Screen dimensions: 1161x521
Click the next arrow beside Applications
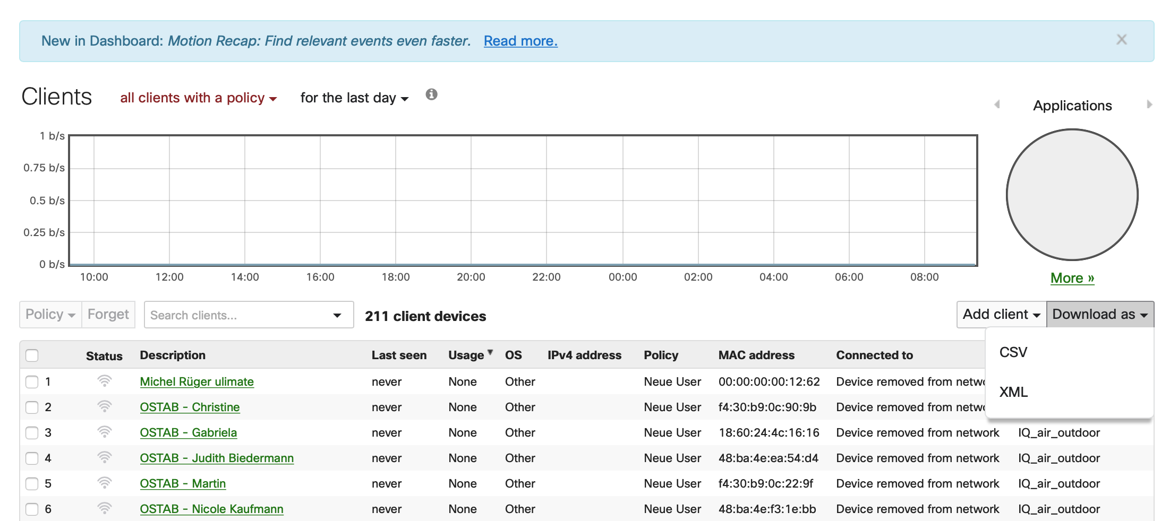pyautogui.click(x=1149, y=105)
